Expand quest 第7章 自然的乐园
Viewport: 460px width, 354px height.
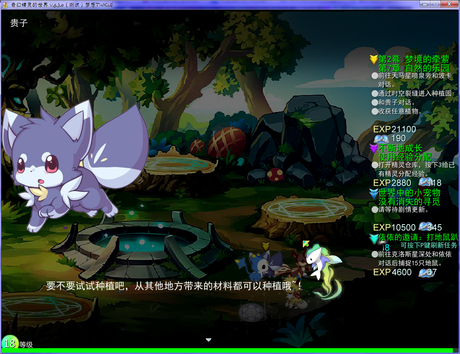(x=414, y=68)
